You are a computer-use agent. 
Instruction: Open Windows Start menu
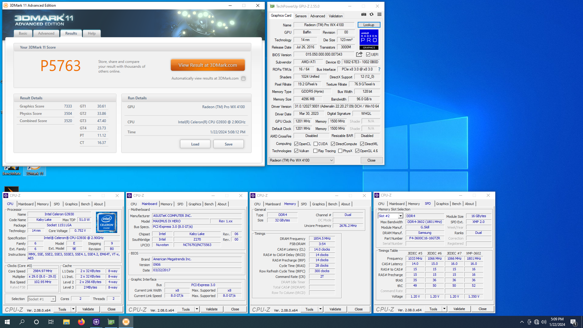tap(7, 322)
